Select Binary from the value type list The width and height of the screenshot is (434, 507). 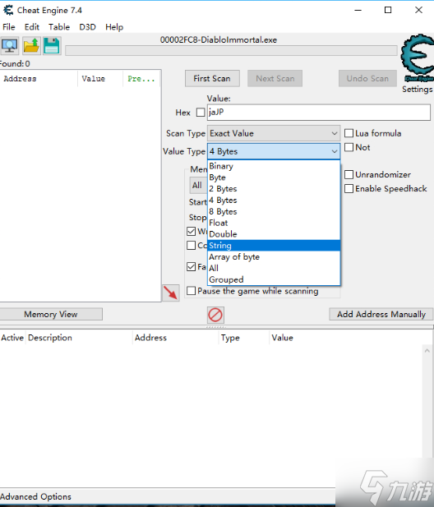274,166
